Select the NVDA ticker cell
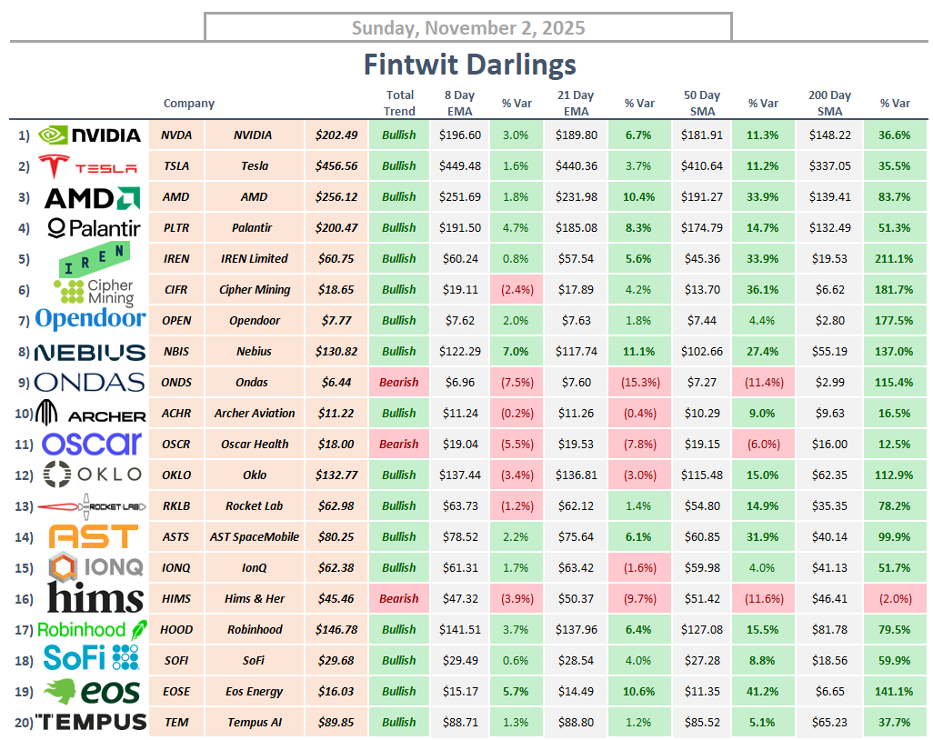Screen dimensions: 933x740 [176, 135]
